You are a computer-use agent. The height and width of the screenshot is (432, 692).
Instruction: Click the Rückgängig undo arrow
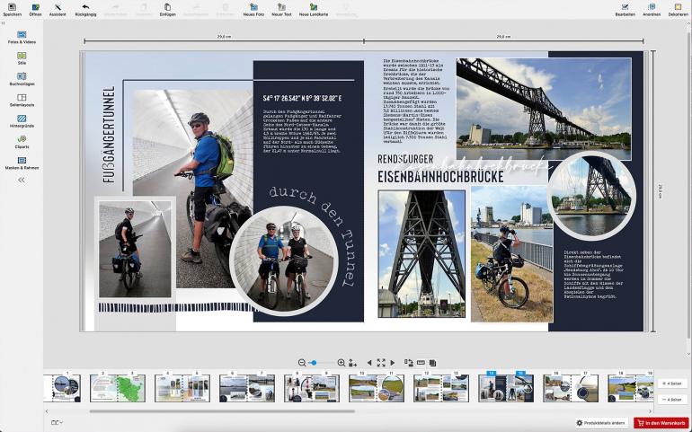pyautogui.click(x=85, y=8)
